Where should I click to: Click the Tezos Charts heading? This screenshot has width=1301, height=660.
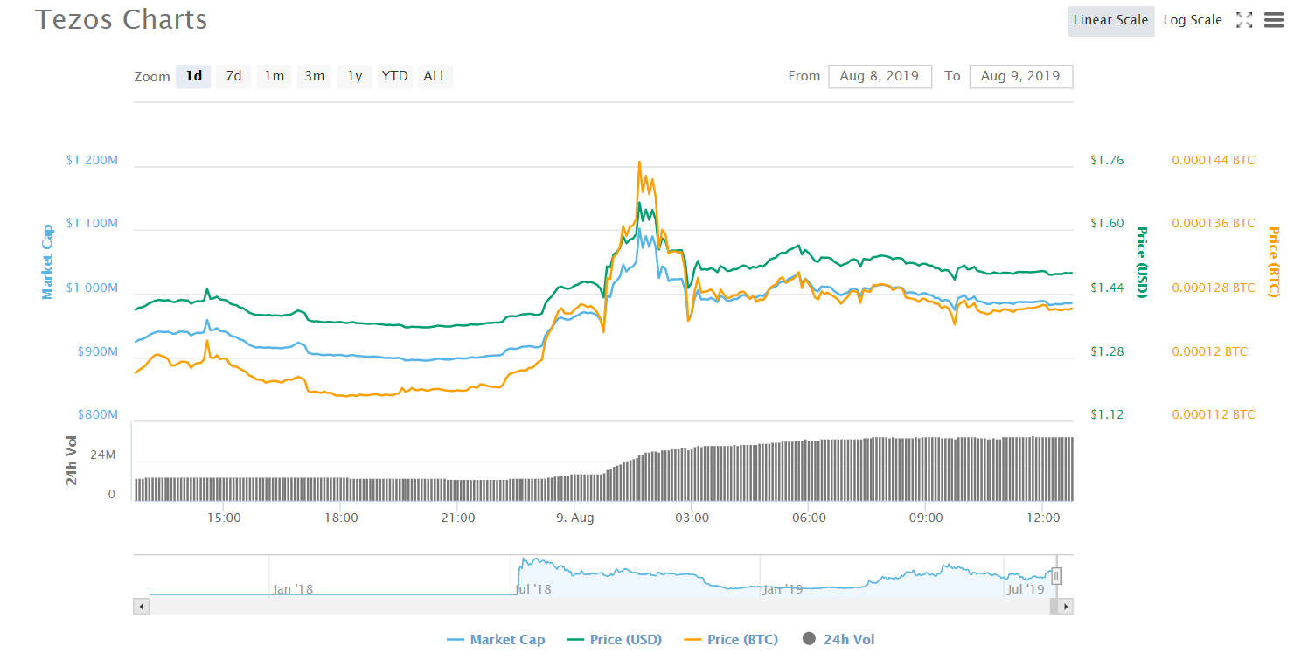coord(122,19)
